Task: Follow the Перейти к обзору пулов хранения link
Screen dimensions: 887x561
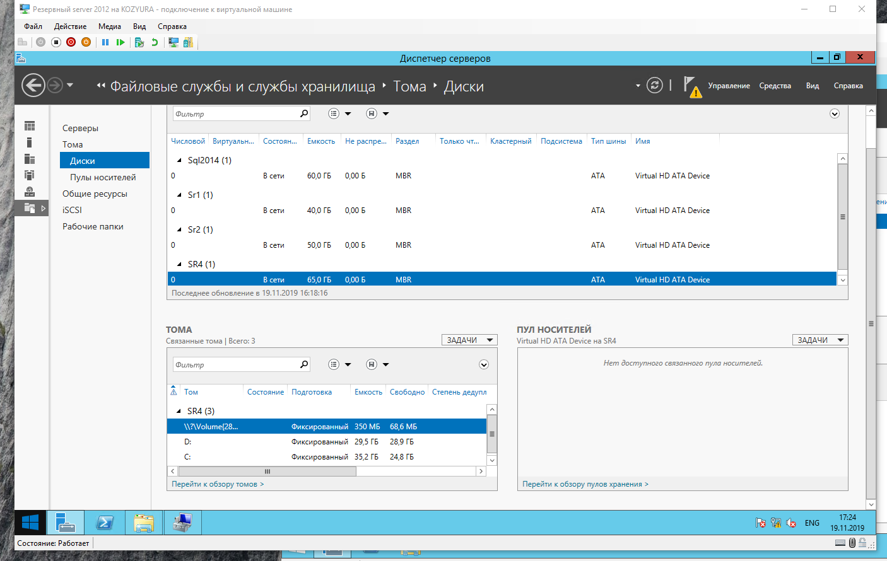Action: tap(585, 484)
